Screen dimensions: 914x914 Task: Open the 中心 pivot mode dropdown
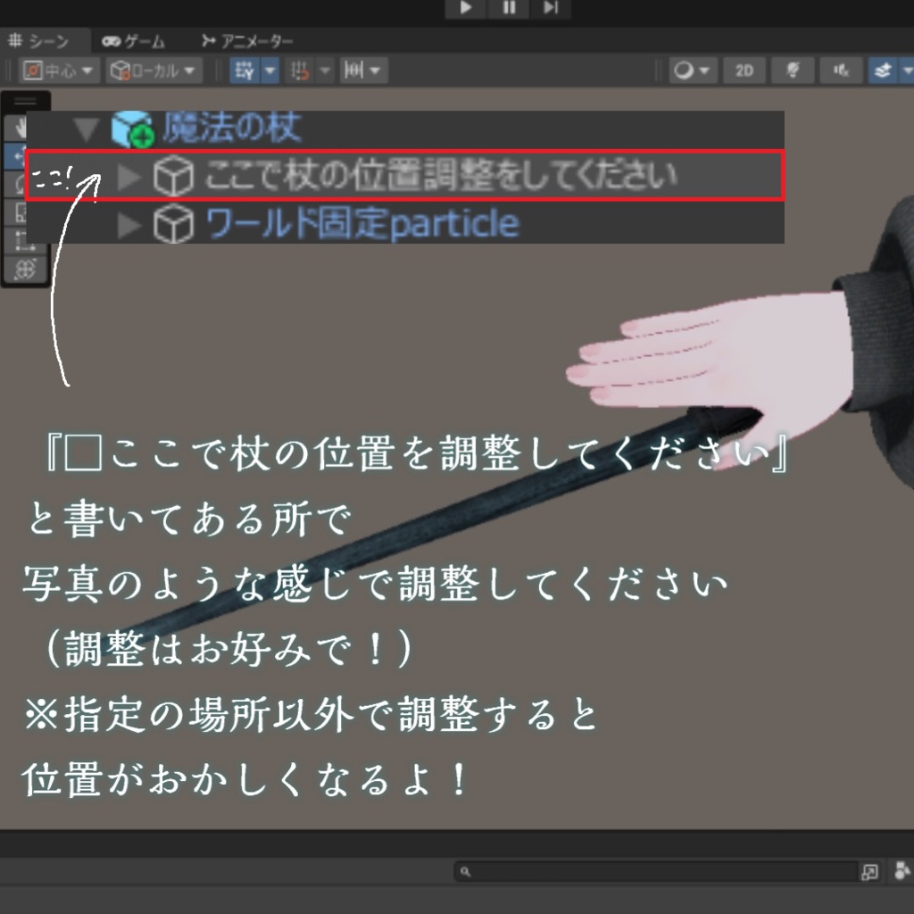click(58, 71)
